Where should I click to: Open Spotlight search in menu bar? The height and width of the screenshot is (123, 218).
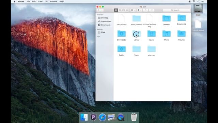pyautogui.click(x=198, y=1)
